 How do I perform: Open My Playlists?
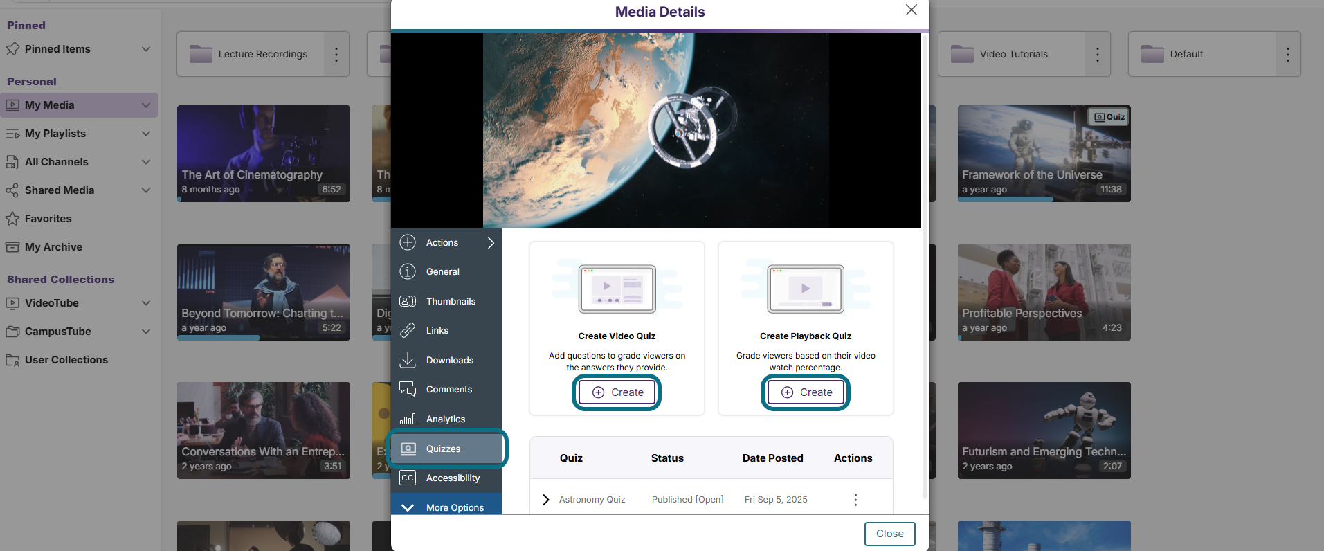tap(55, 134)
